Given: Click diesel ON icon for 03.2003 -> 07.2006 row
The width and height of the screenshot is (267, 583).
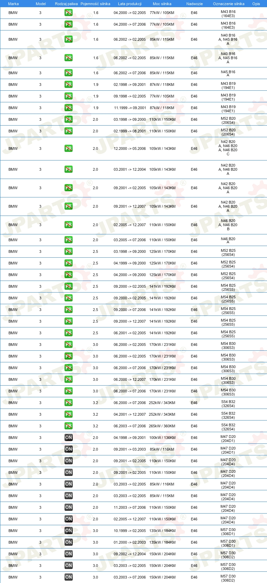Looking at the screenshot, I should click(69, 577).
